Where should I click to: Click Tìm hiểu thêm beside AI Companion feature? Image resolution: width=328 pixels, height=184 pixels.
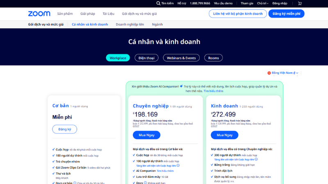165,171
